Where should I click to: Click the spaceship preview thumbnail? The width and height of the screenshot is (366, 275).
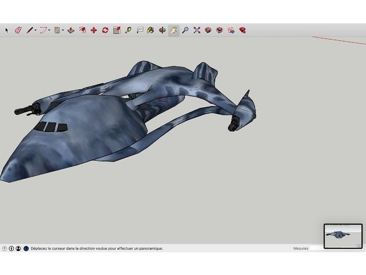[x=343, y=236]
